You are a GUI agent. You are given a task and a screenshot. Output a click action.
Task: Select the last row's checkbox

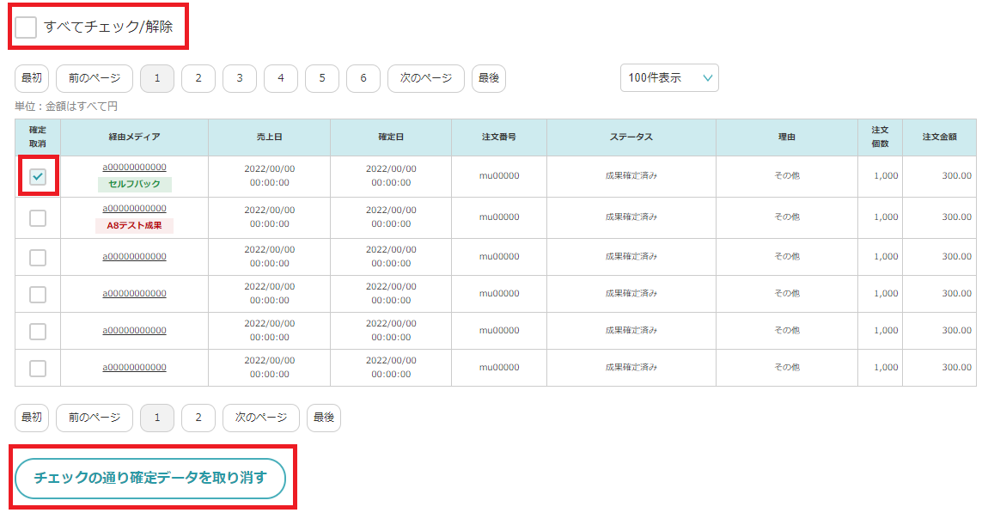[38, 368]
